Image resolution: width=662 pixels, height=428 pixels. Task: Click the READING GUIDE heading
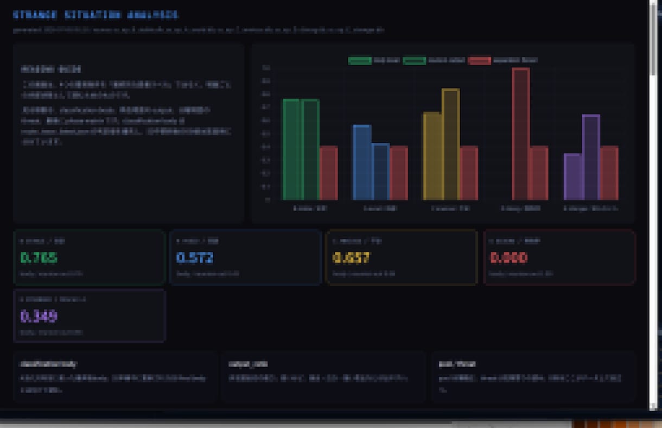[52, 69]
